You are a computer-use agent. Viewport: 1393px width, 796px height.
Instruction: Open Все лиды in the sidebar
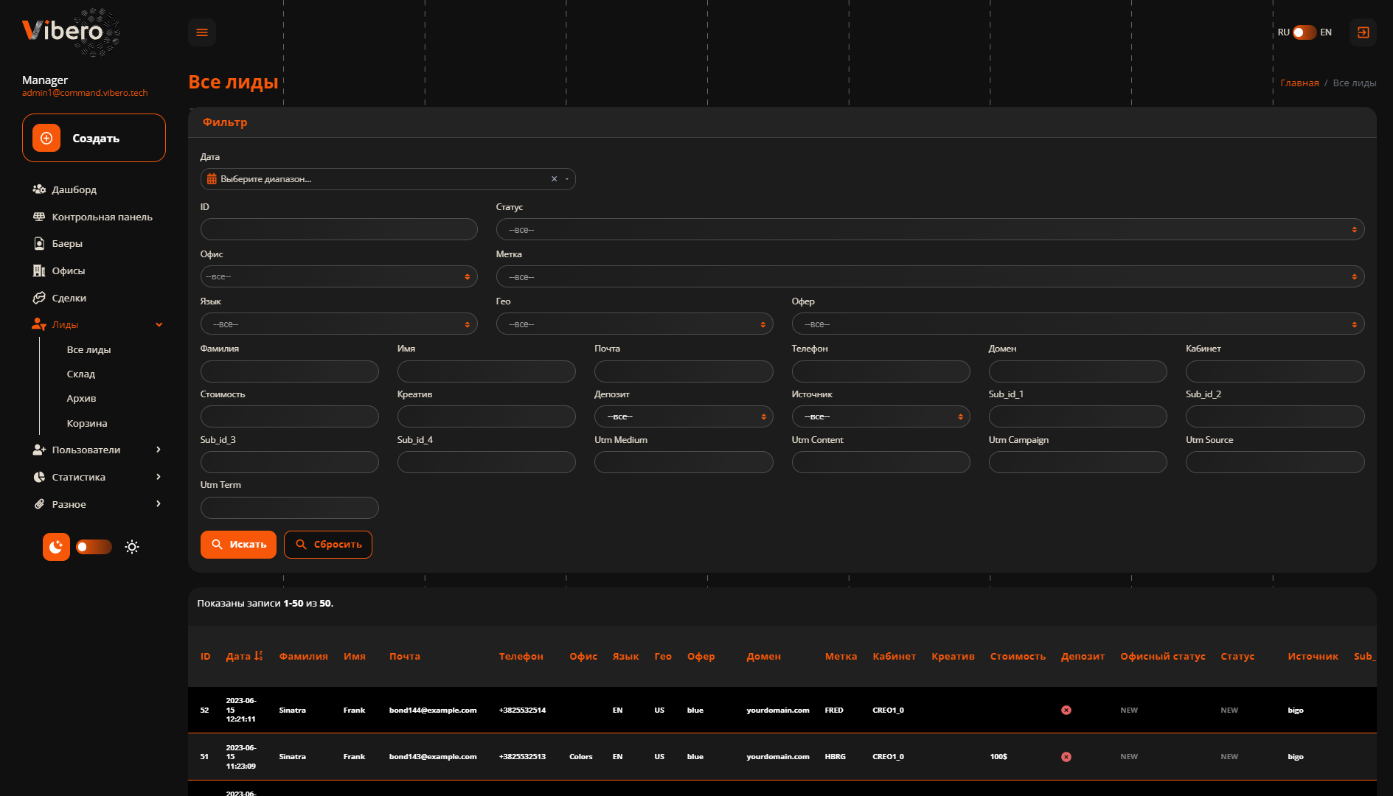pos(88,350)
